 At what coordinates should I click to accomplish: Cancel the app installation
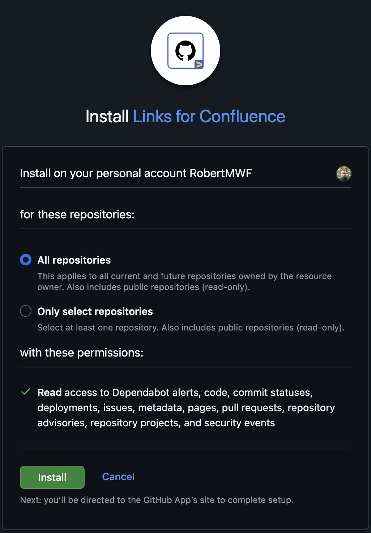point(118,477)
